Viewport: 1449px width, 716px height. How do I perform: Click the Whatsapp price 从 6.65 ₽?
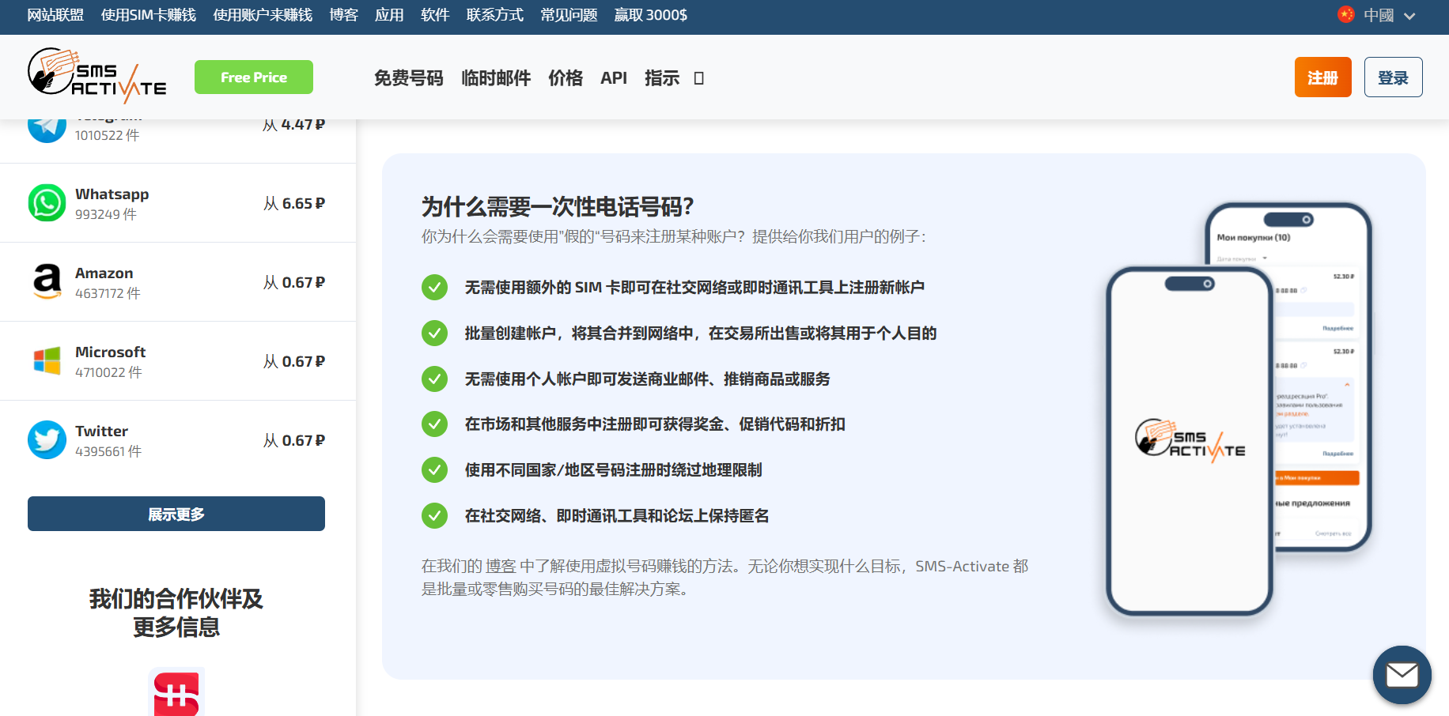coord(294,203)
